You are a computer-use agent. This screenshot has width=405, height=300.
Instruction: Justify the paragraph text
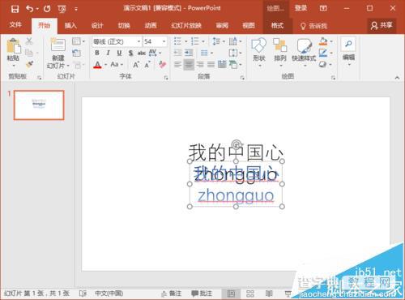point(211,65)
